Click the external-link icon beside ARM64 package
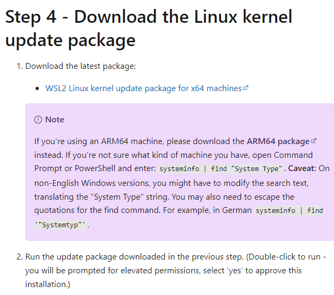This screenshot has height=295, width=334. (313, 141)
